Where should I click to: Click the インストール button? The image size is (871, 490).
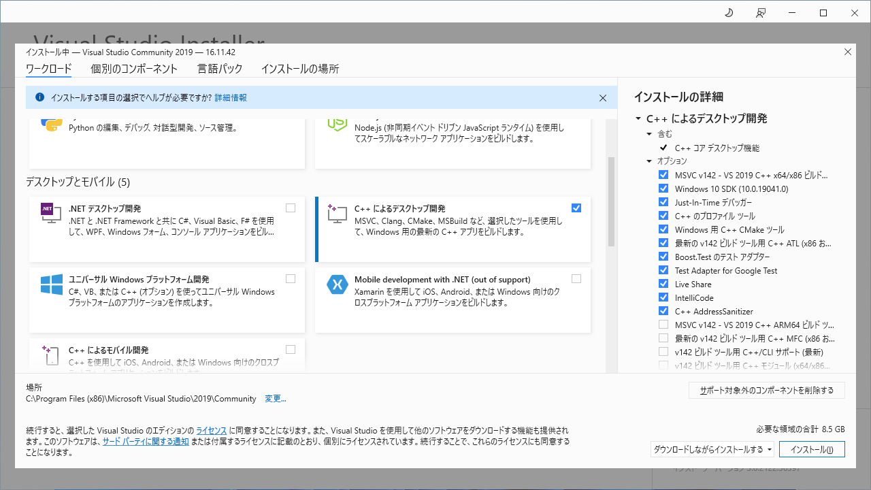812,448
